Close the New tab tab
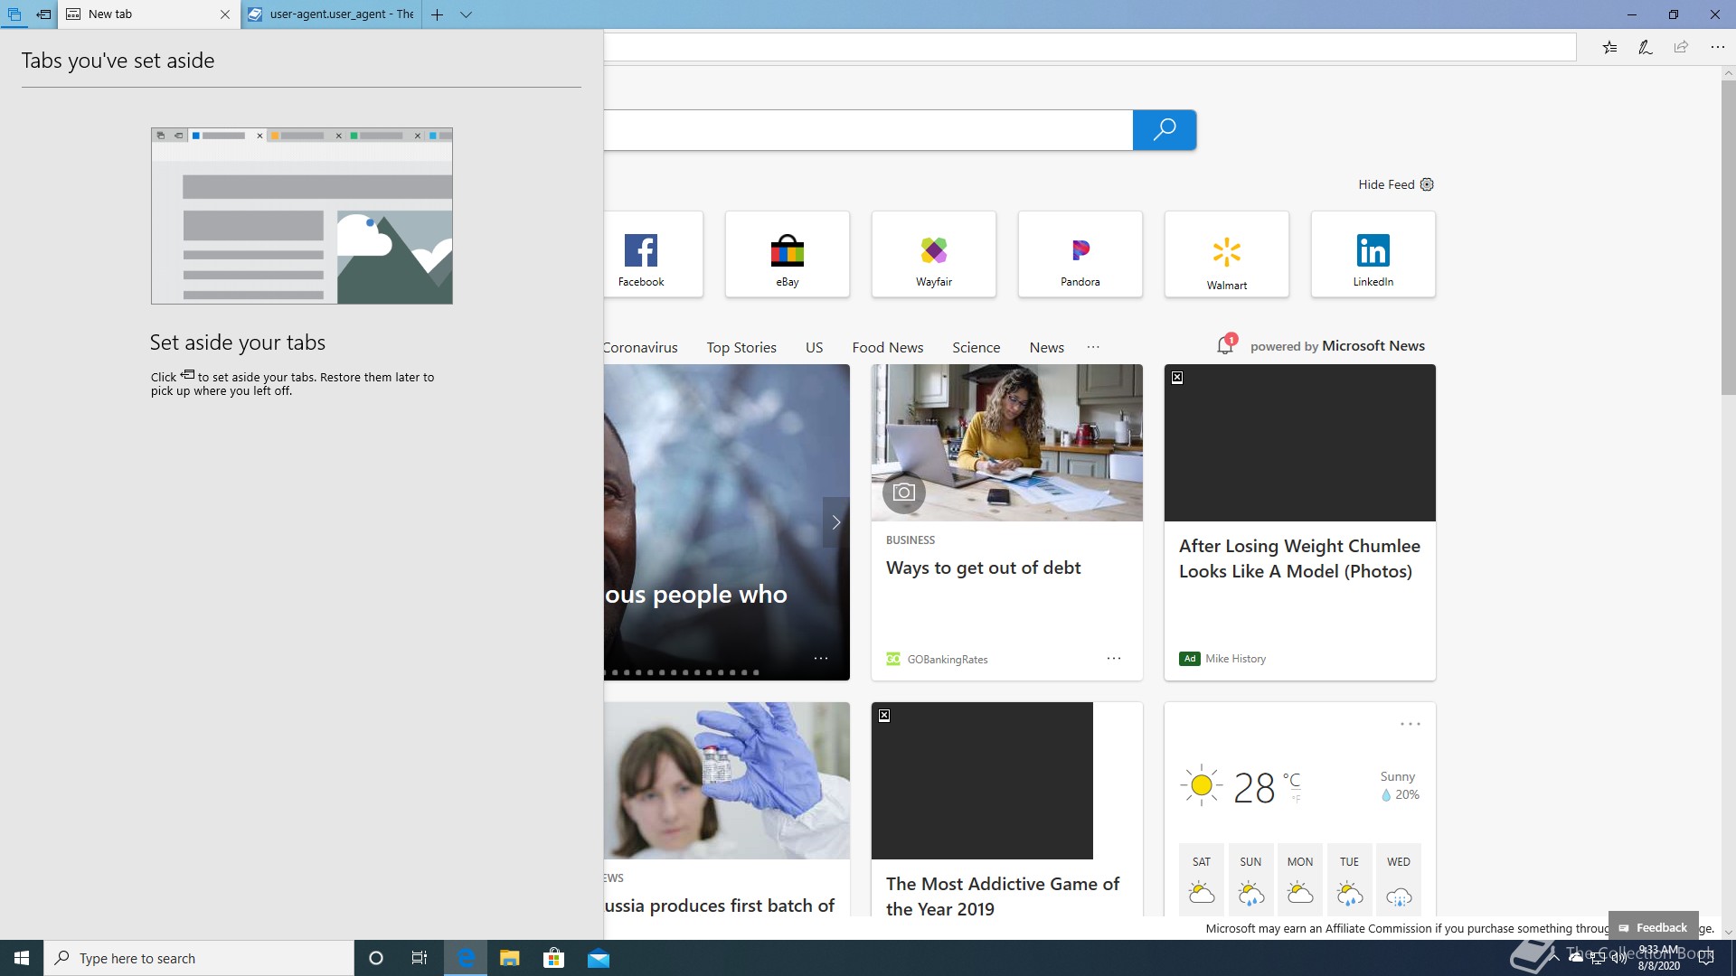Viewport: 1736px width, 976px height. pos(225,14)
